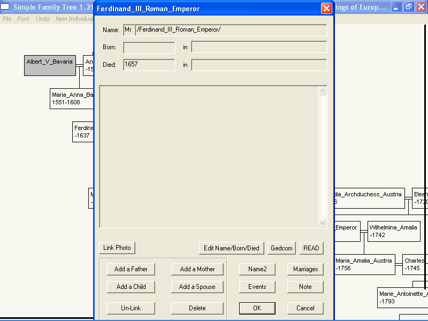This screenshot has width=428, height=321.
Task: Click the name field with Ferdinand_III_Roman_Emperor
Action: click(x=231, y=30)
